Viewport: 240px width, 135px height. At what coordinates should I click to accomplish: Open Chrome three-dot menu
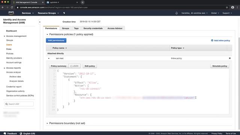click(x=237, y=7)
